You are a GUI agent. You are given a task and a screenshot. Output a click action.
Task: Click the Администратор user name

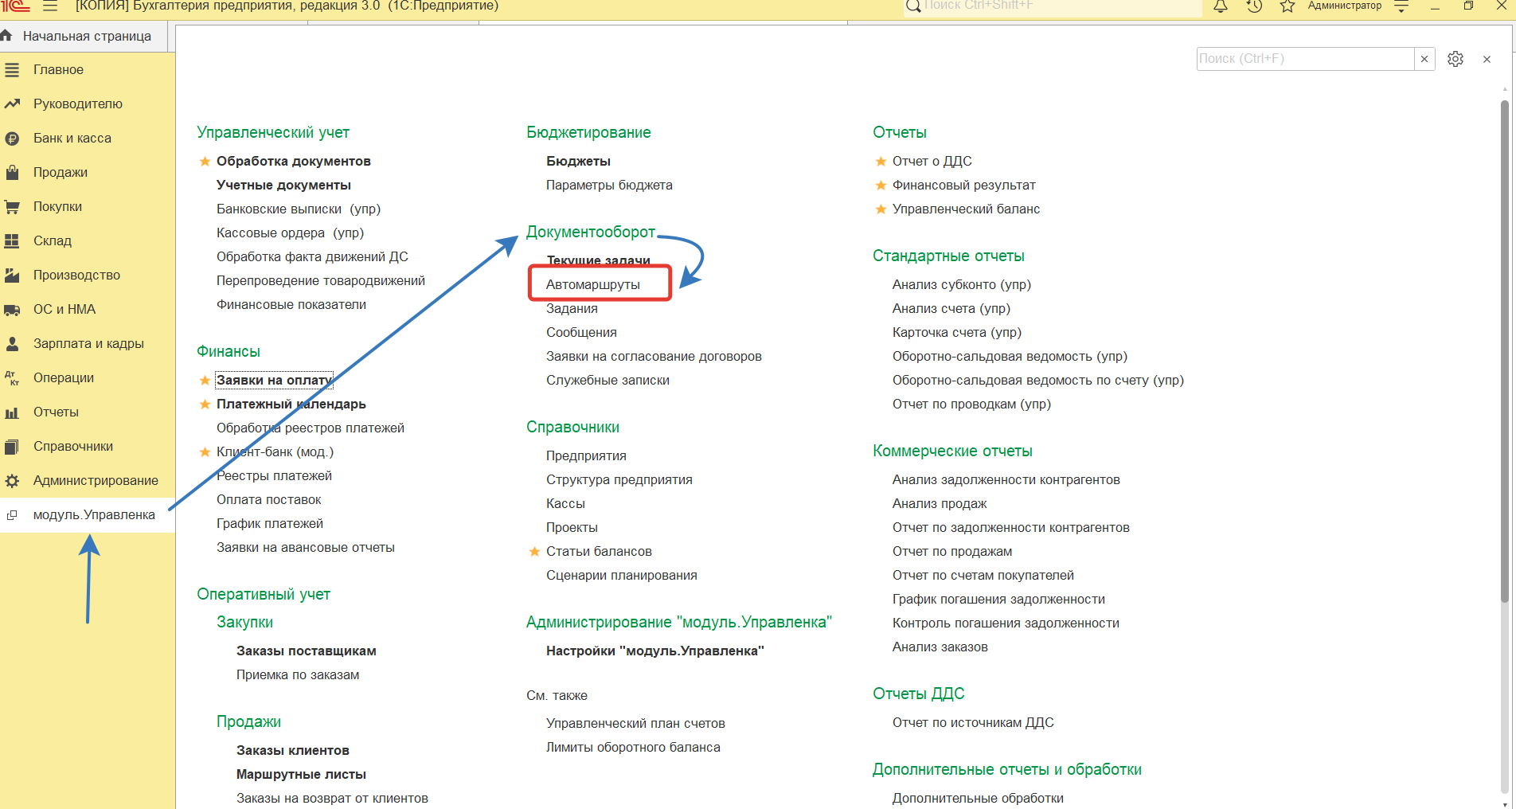(x=1345, y=6)
